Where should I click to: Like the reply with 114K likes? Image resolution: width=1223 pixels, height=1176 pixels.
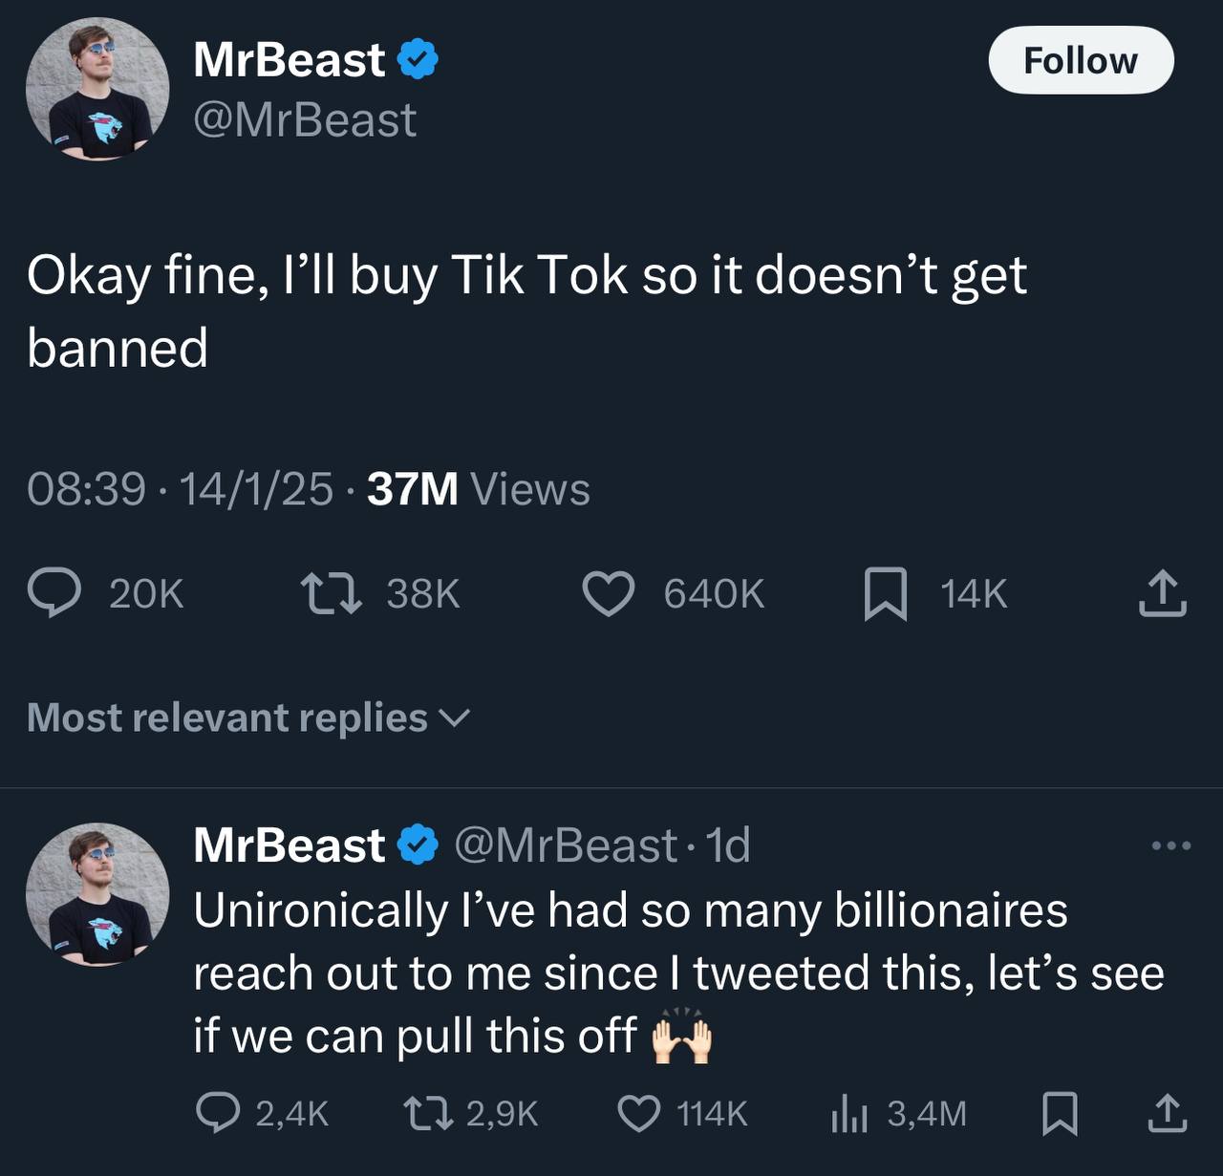pyautogui.click(x=639, y=1113)
